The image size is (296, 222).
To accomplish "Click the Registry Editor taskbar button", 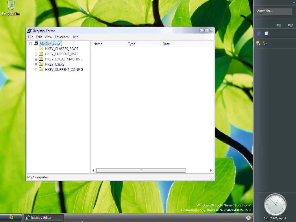I will (44, 218).
